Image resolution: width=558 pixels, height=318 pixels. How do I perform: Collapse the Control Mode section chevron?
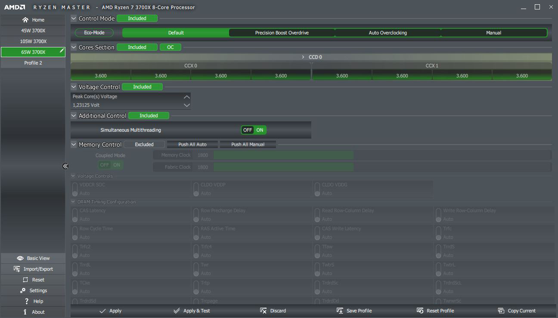74,19
